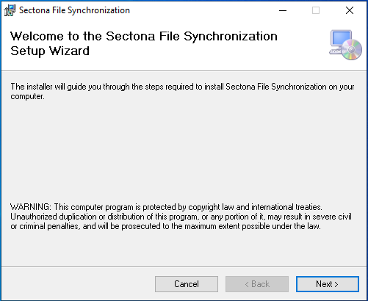Proceed with the Next > button
The height and width of the screenshot is (301, 368).
328,284
